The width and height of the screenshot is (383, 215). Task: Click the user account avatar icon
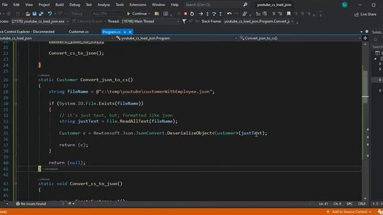click(345, 5)
